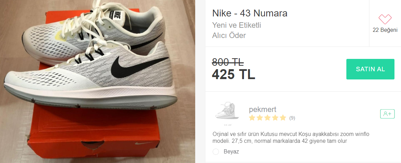View the 22 Beğeni likes count
The image size is (401, 163).
tap(385, 30)
